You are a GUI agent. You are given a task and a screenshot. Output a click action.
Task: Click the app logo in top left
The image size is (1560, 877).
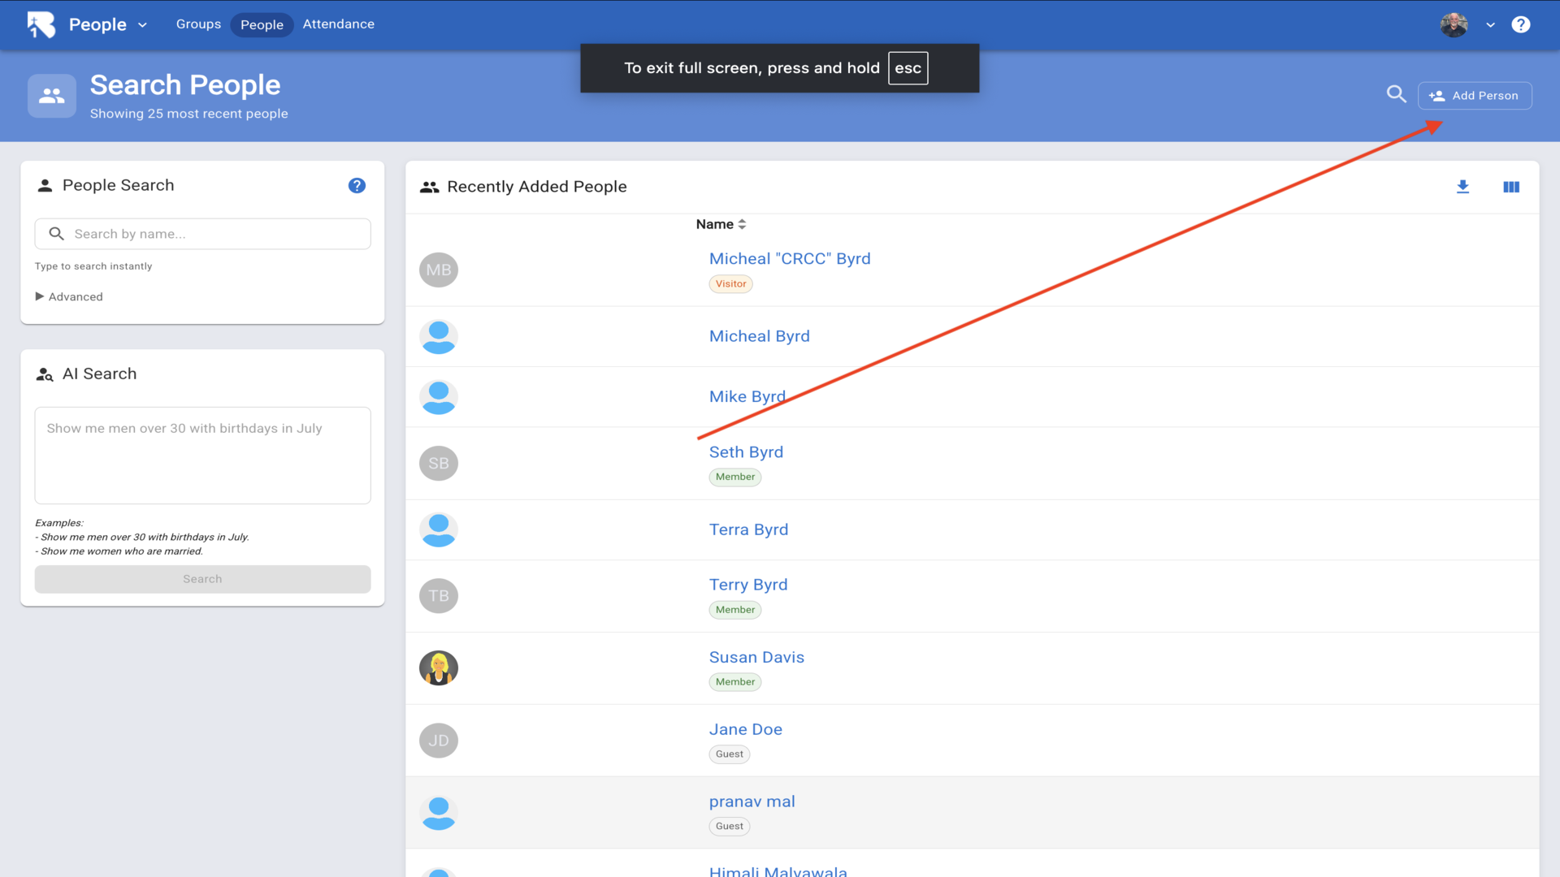(41, 24)
